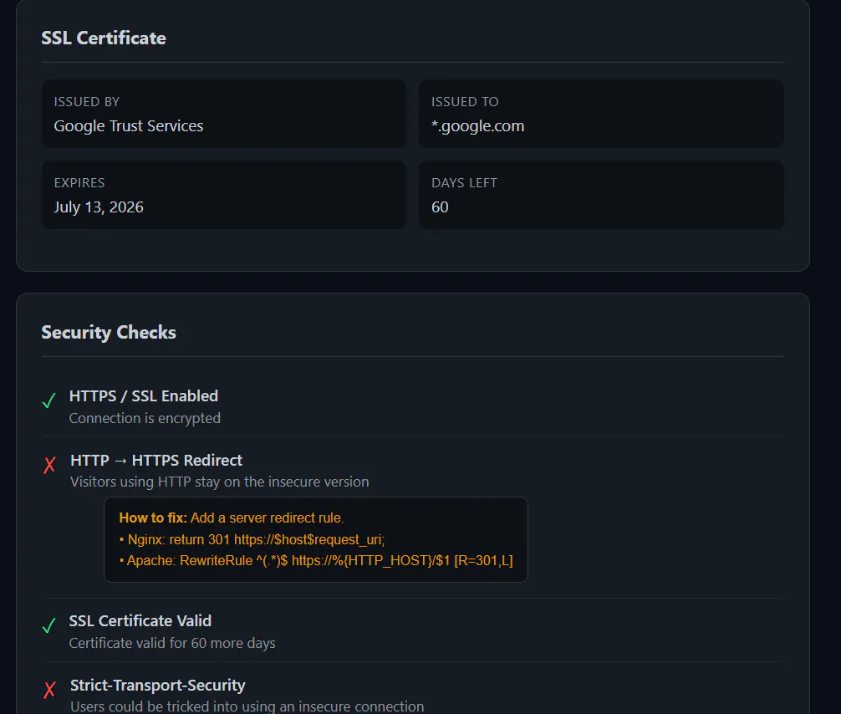Select the 'Security Checks' section heading
This screenshot has height=714, width=841.
(109, 332)
